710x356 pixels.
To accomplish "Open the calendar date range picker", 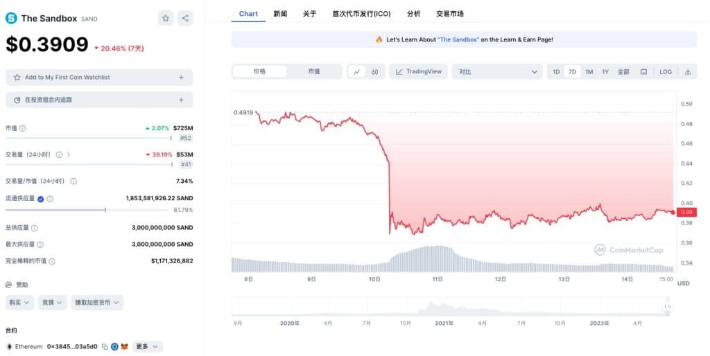I will [x=643, y=71].
